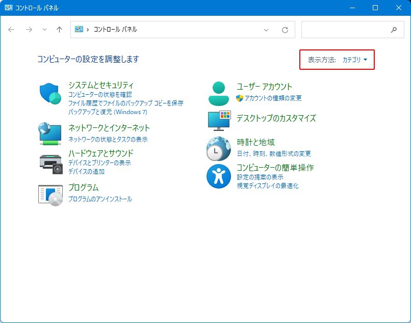This screenshot has width=411, height=323.
Task: Click コントロール パネル breadcrumb in address bar
Action: click(115, 30)
